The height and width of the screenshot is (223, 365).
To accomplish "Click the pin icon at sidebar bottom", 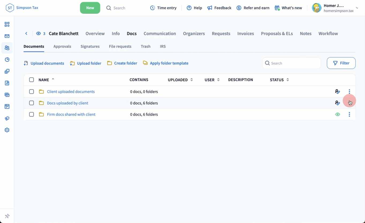I will click(7, 216).
